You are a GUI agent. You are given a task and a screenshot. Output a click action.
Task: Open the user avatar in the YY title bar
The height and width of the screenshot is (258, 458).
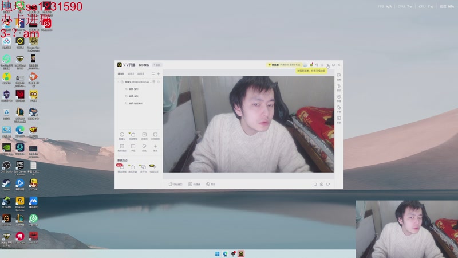click(x=305, y=65)
